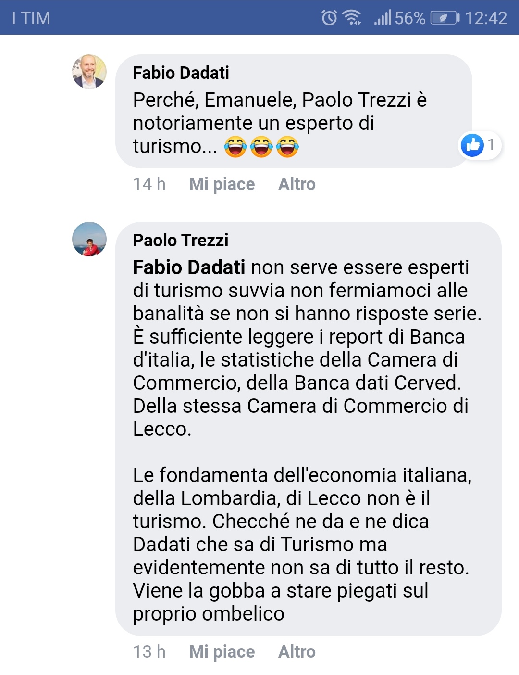Viewport: 519px width, 675px height.
Task: Tap the 13 h timestamp on Paolo's comment
Action: 149,652
